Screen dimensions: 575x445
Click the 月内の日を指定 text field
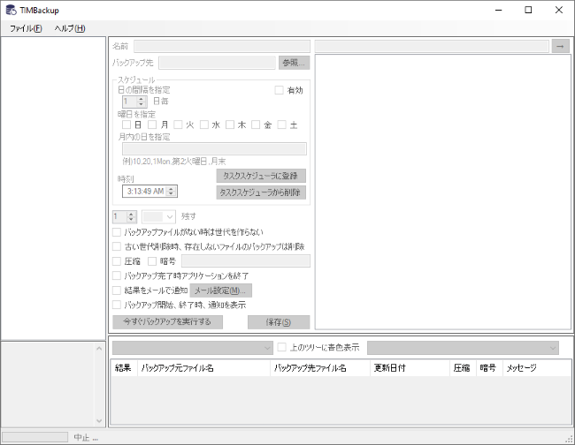(214, 149)
